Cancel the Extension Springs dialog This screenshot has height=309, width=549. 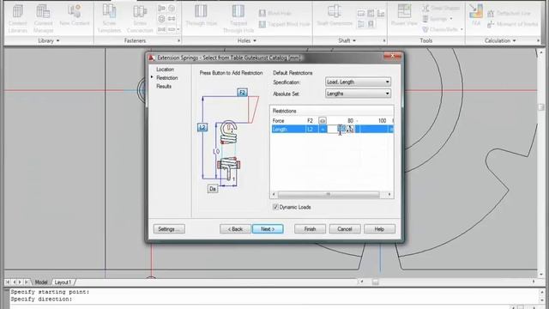(345, 229)
